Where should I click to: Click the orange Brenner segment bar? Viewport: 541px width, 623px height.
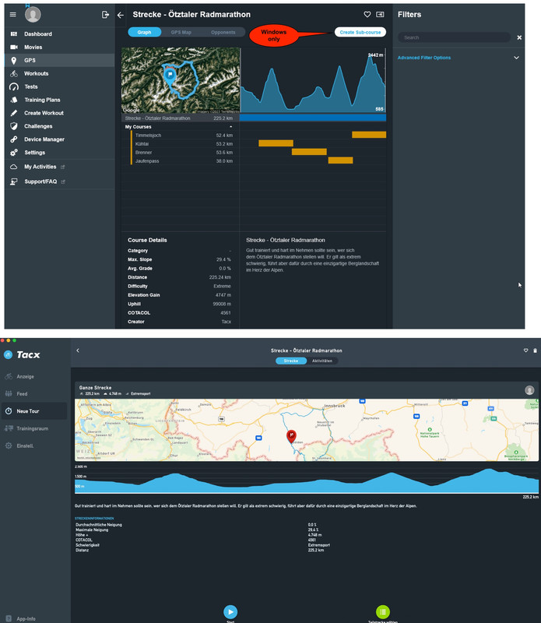(x=309, y=152)
